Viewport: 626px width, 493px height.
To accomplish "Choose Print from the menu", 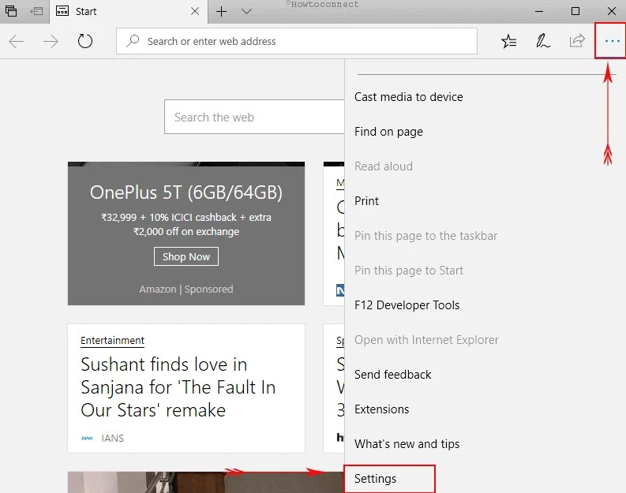I will click(366, 201).
